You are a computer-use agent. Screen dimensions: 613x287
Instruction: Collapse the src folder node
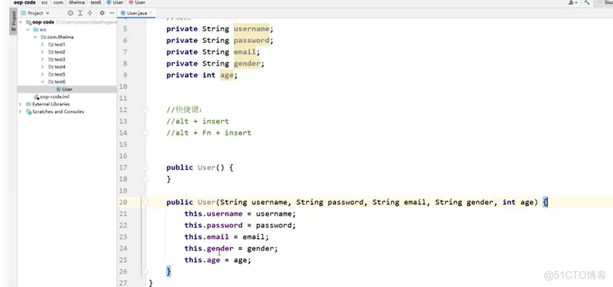pos(28,30)
